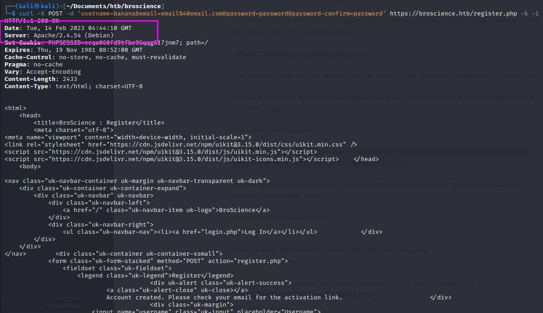Click the Expires header with 19 Nov 1981
Image resolution: width=543 pixels, height=313 pixels.
point(74,50)
